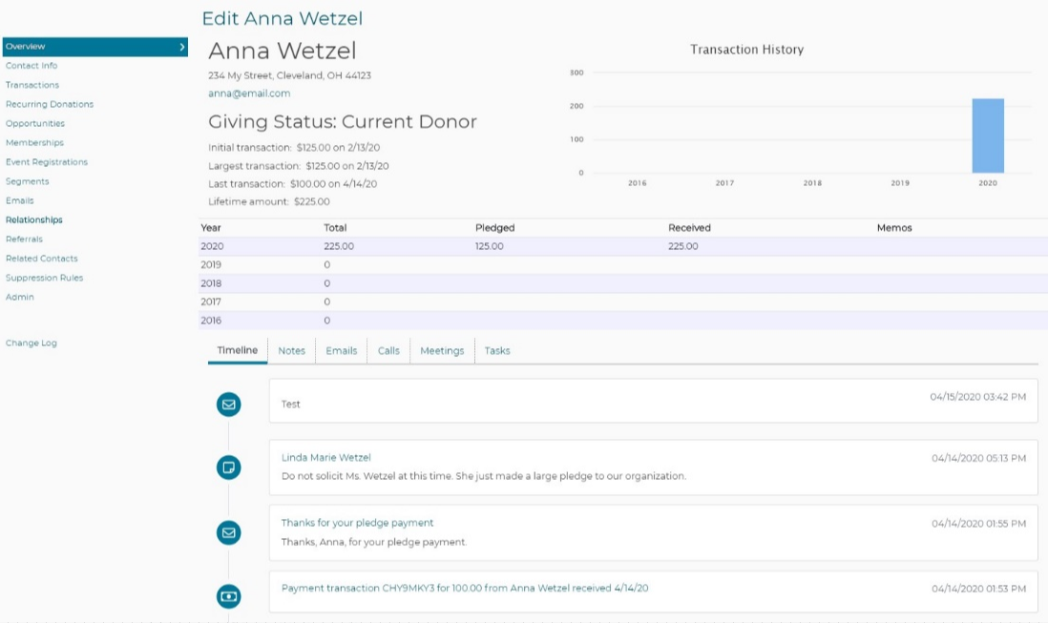1048x623 pixels.
Task: Click the Pledged column header
Action: pos(494,228)
